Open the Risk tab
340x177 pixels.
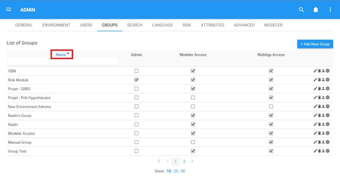tap(187, 25)
